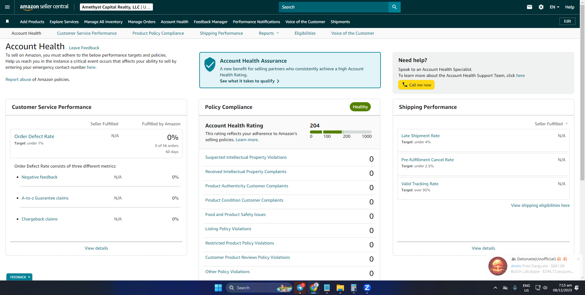
Task: Focus the Seller Central search field
Action: tap(334, 7)
